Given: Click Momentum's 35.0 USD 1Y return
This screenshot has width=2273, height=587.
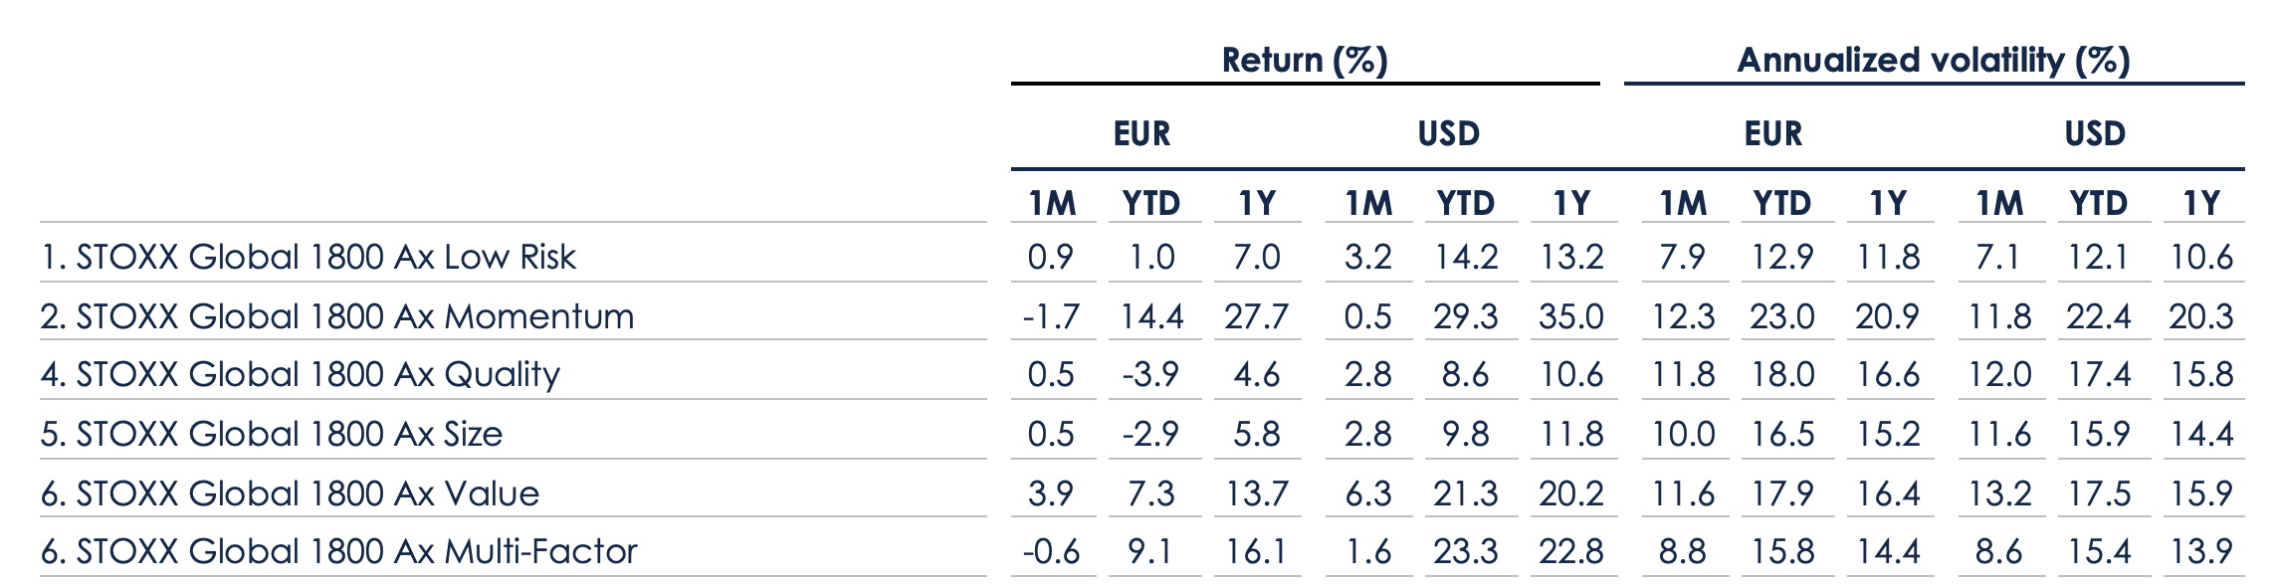Looking at the screenshot, I should 1570,316.
